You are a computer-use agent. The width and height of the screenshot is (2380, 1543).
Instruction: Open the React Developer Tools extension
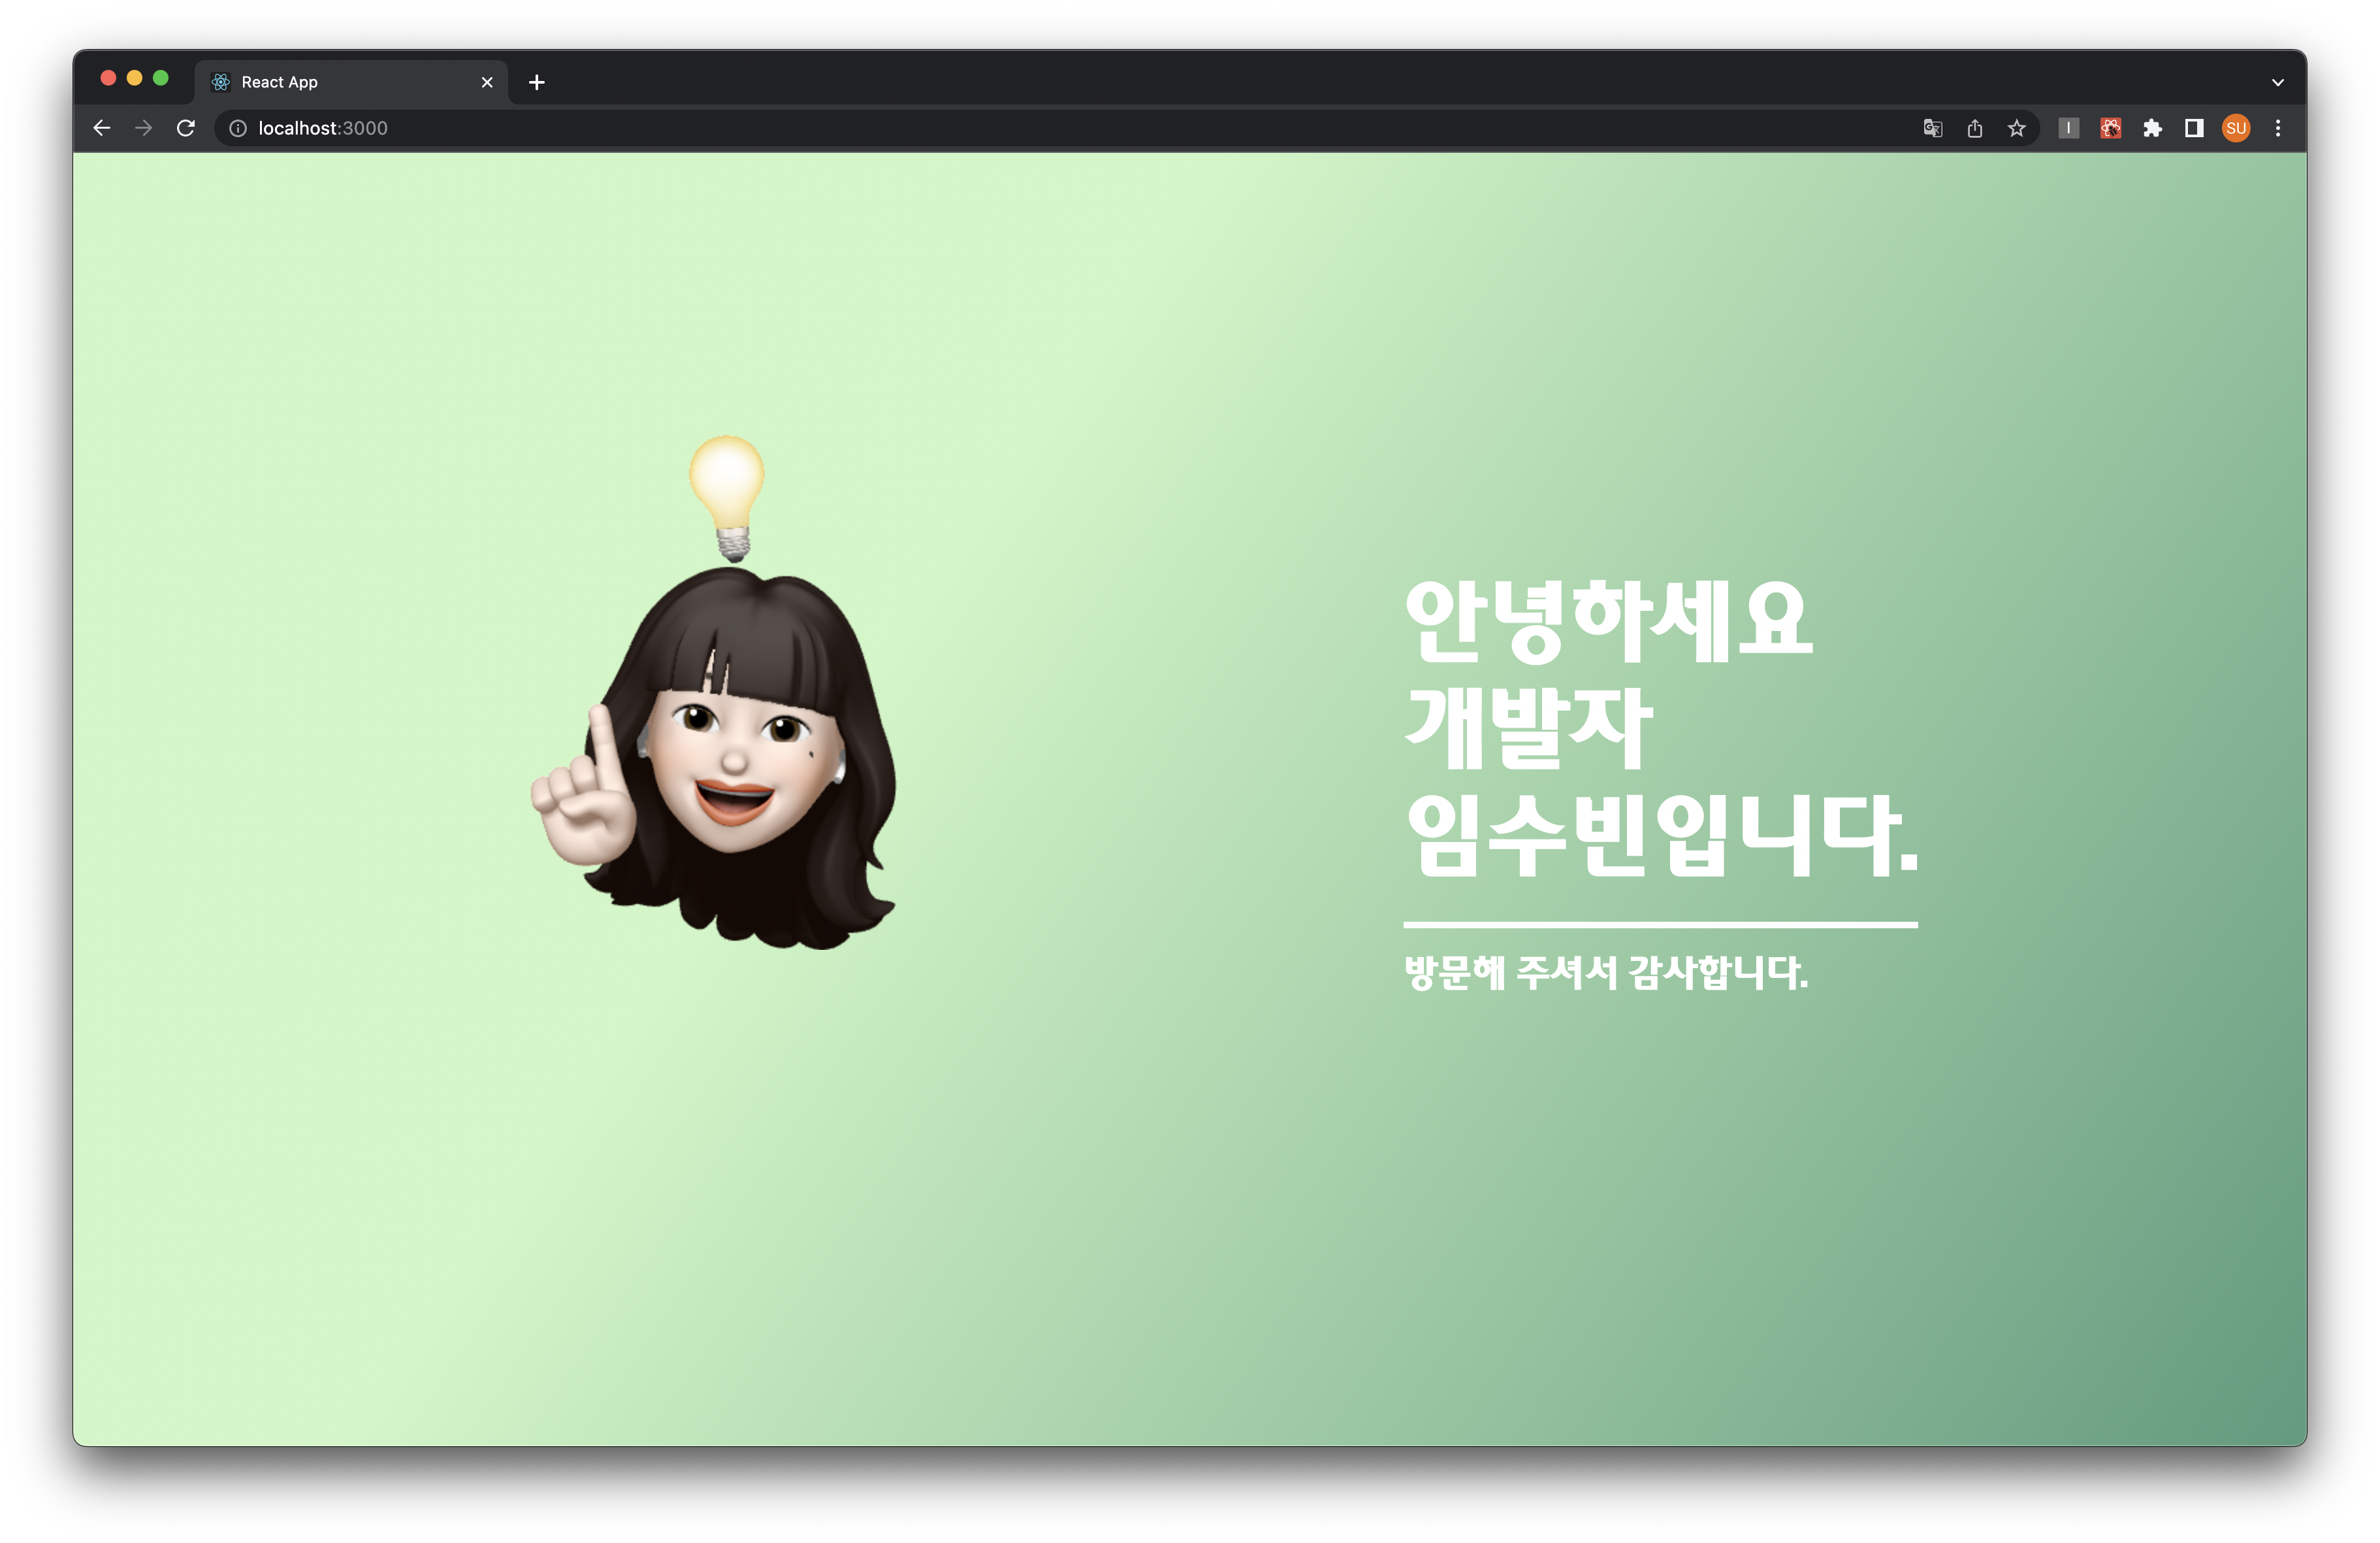(2110, 128)
